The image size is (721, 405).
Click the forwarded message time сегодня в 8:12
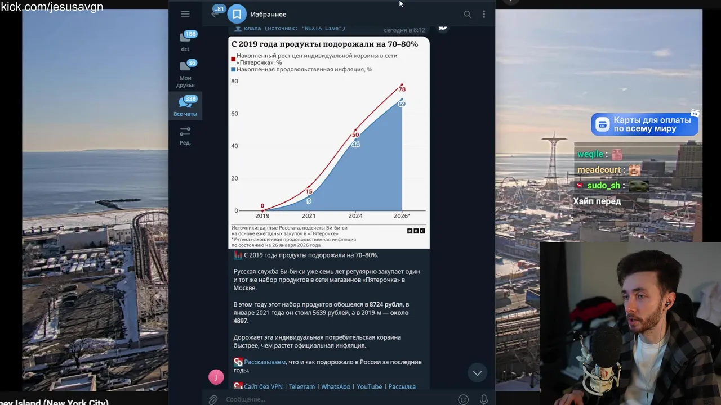coord(404,30)
